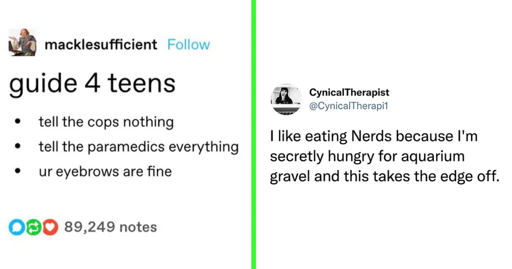
Task: Click the Nerds aquarium gravel tweet text
Action: (384, 156)
